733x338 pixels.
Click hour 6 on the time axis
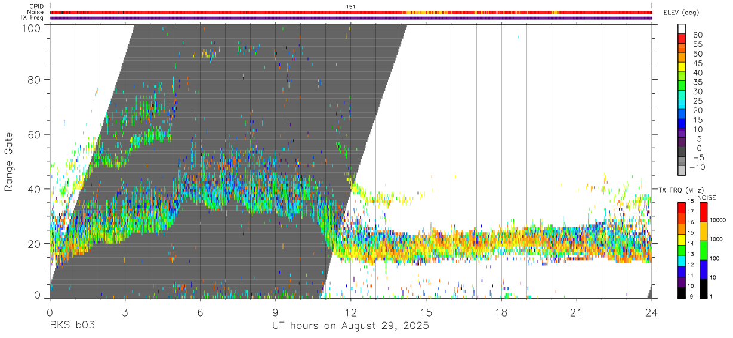tap(200, 312)
